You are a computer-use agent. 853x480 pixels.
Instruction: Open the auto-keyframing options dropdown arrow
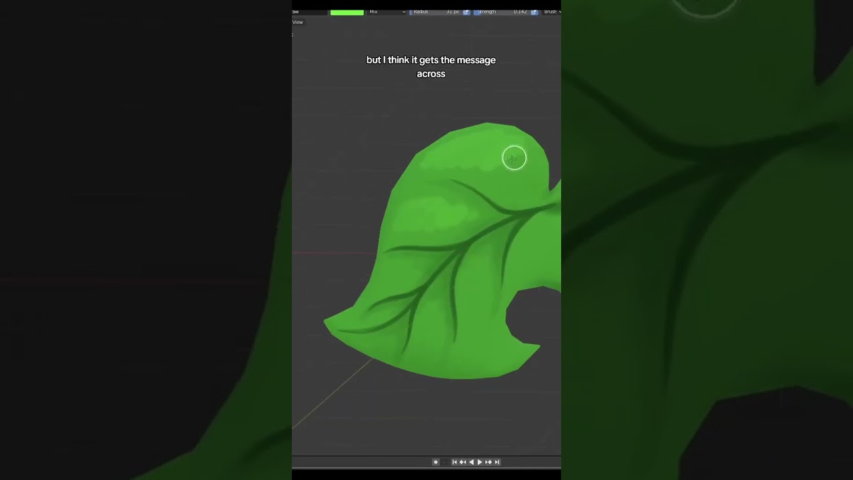tap(444, 462)
